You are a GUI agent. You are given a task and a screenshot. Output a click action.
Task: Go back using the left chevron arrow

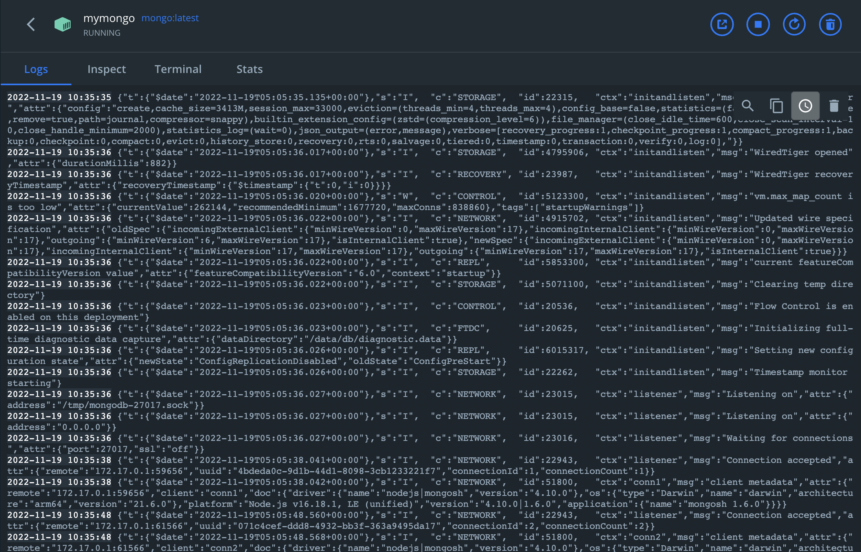pos(31,24)
